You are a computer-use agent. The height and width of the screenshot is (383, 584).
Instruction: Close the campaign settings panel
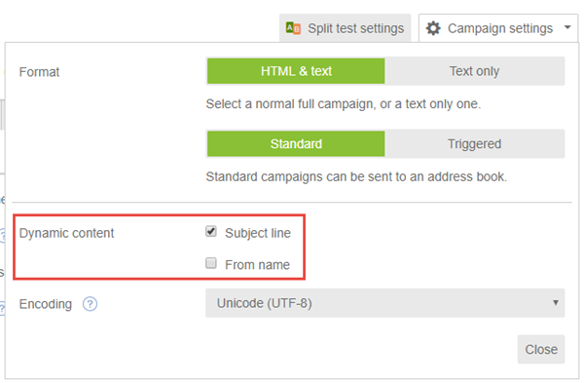(x=541, y=349)
